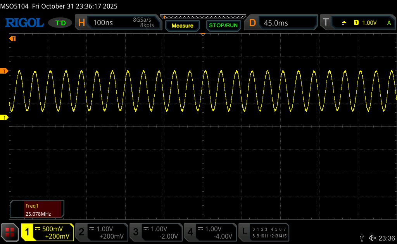
Task: Click the T'D trigger status indicator
Action: (60, 23)
